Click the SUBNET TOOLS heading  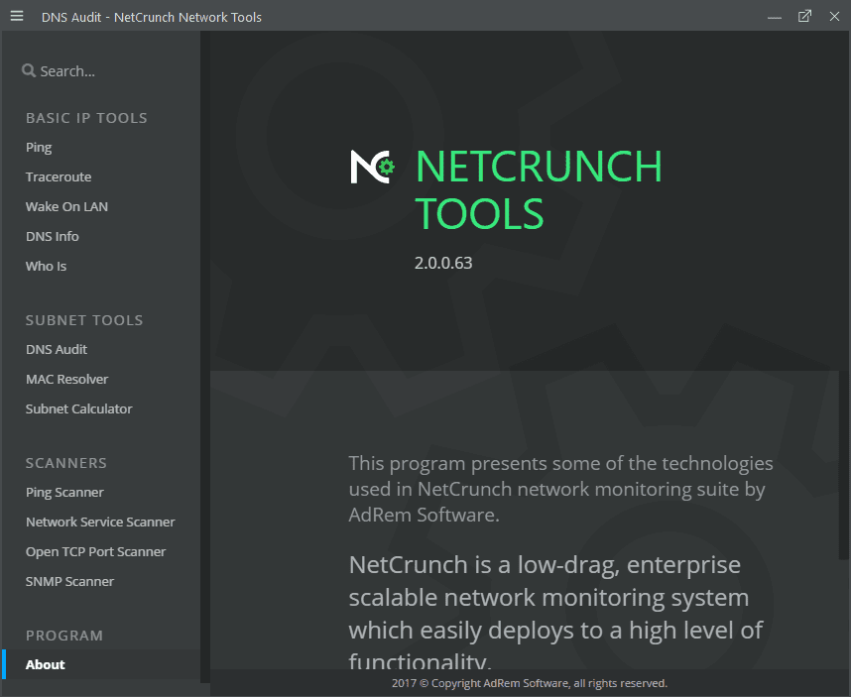(84, 320)
